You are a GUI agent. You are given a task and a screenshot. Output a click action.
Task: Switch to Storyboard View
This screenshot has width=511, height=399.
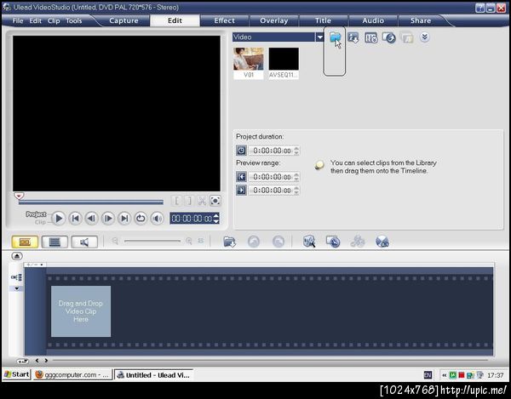(25, 242)
